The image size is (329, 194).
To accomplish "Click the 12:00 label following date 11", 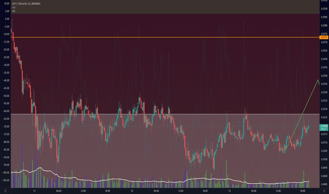I will click(83, 191).
